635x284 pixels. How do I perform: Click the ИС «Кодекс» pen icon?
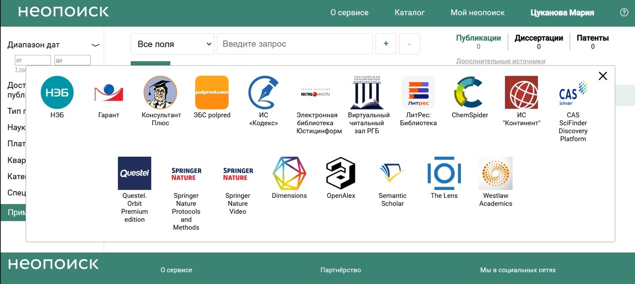[x=263, y=93]
